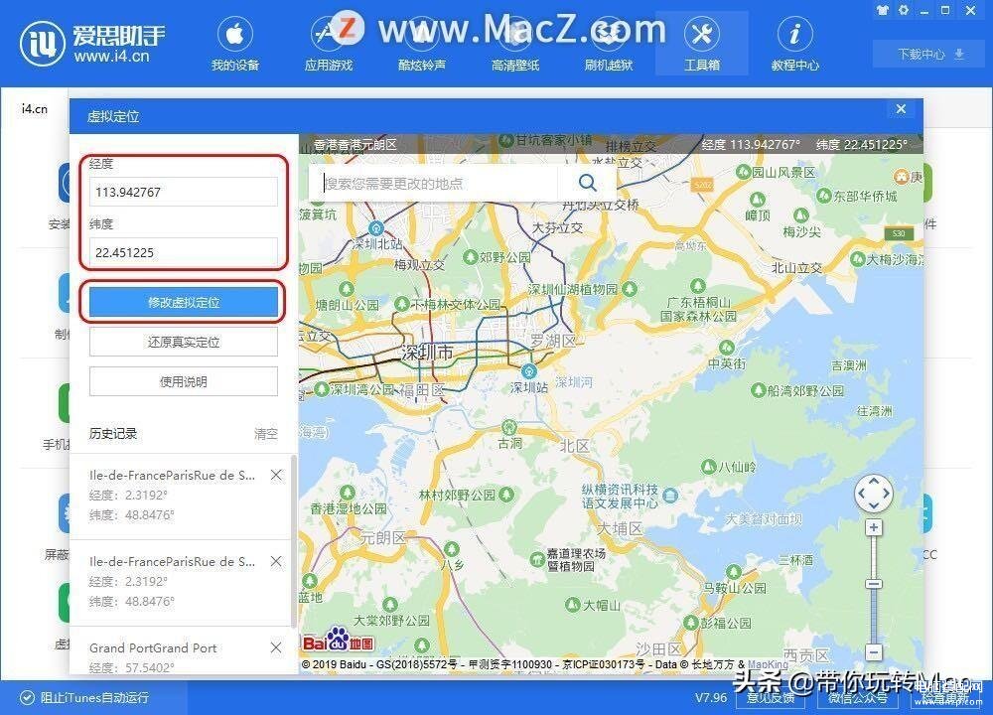This screenshot has width=993, height=715.
Task: Remove first Ile-de-France history entry
Action: click(x=276, y=475)
